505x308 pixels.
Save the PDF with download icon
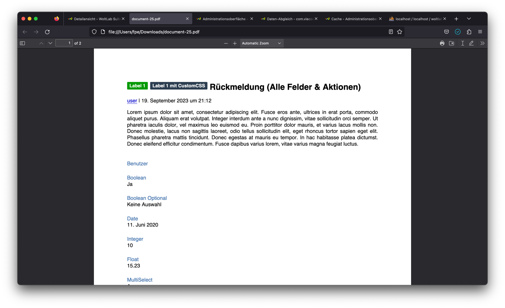pos(452,43)
